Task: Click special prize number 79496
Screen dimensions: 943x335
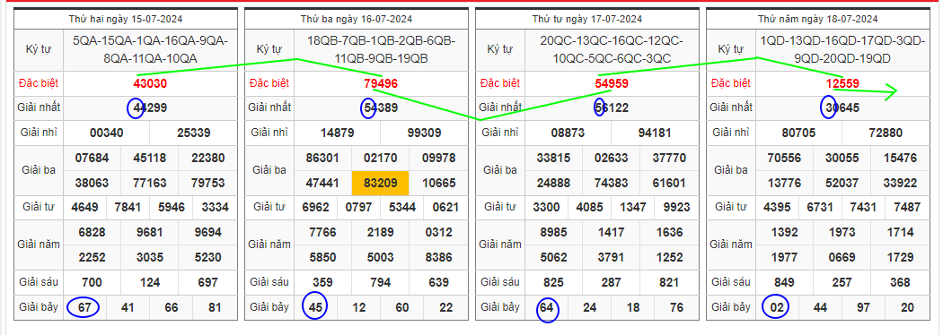Action: [x=381, y=84]
